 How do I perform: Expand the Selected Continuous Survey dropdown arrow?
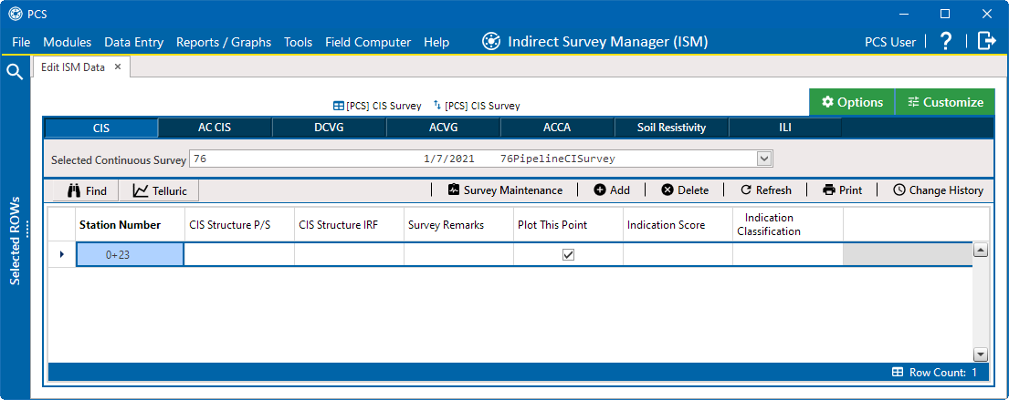point(764,159)
